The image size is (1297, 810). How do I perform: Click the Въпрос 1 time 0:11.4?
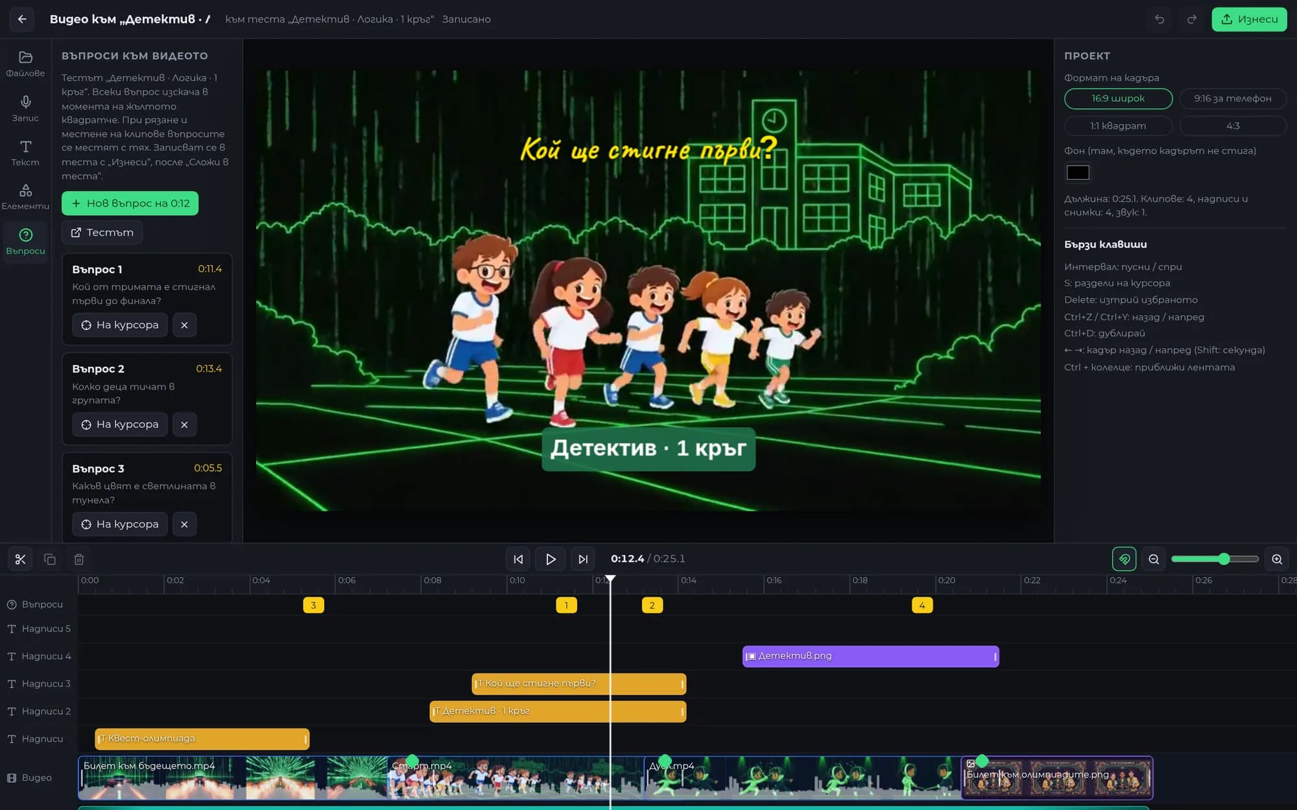(x=209, y=269)
